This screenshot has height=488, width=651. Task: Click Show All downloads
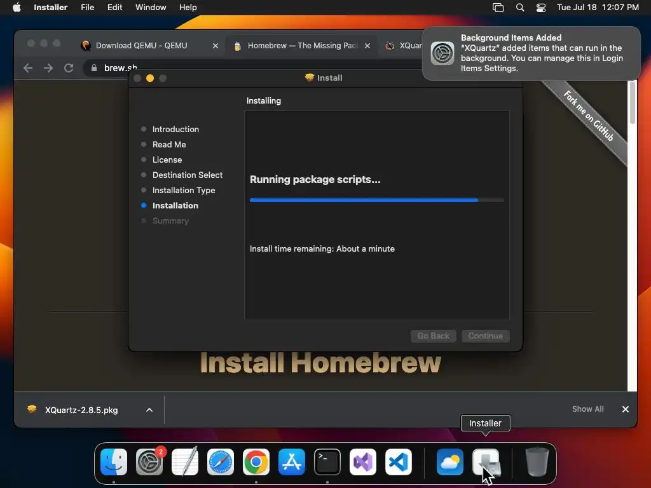coord(588,409)
